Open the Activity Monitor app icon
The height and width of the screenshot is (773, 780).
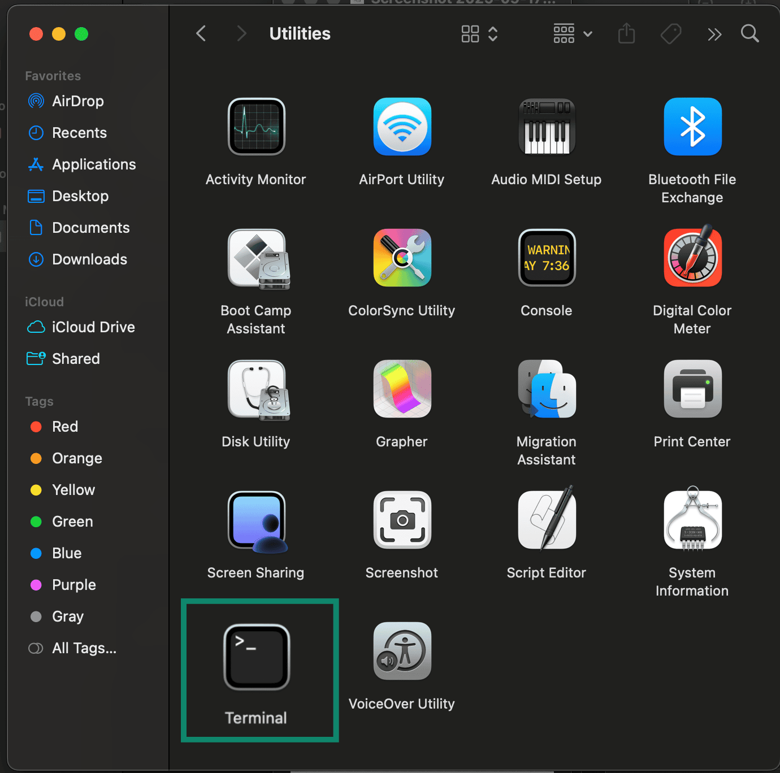point(257,127)
